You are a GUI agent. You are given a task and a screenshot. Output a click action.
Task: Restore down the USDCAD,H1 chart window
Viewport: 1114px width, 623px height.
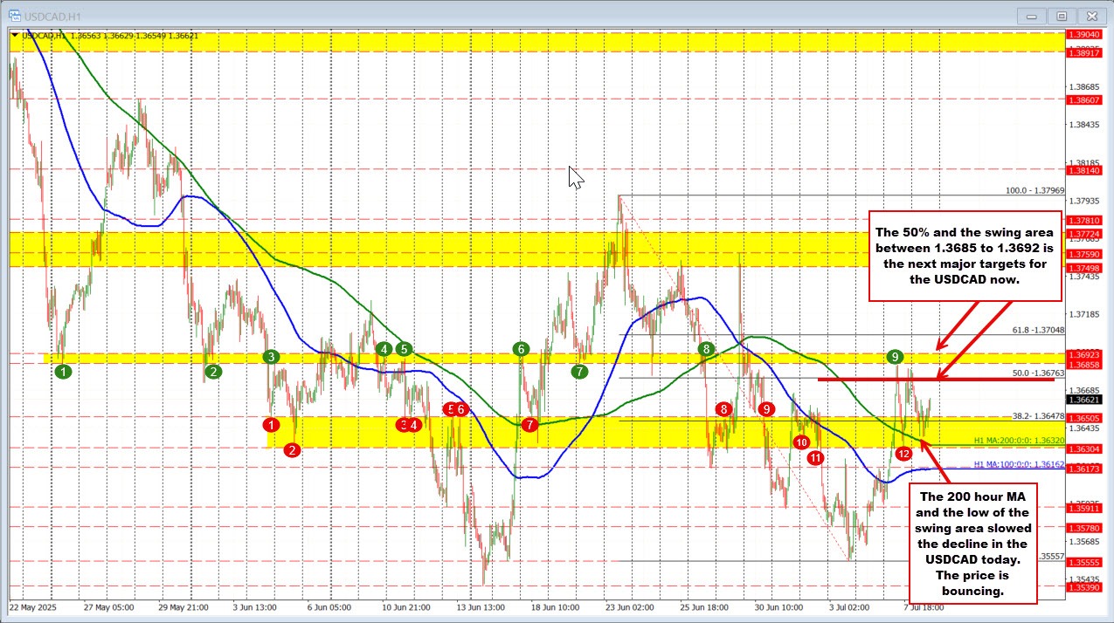[1061, 16]
